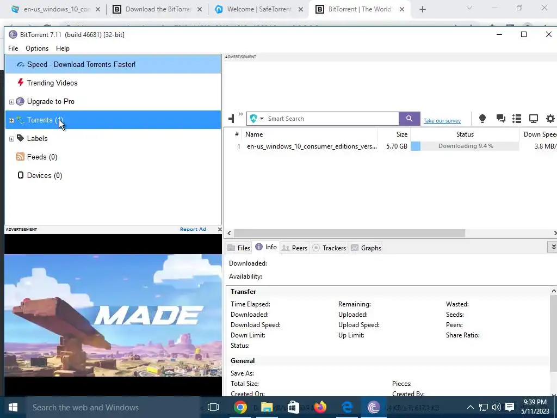Viewport: 557px width, 418px height.
Task: Open the browser tab search chevron
Action: pos(469,8)
